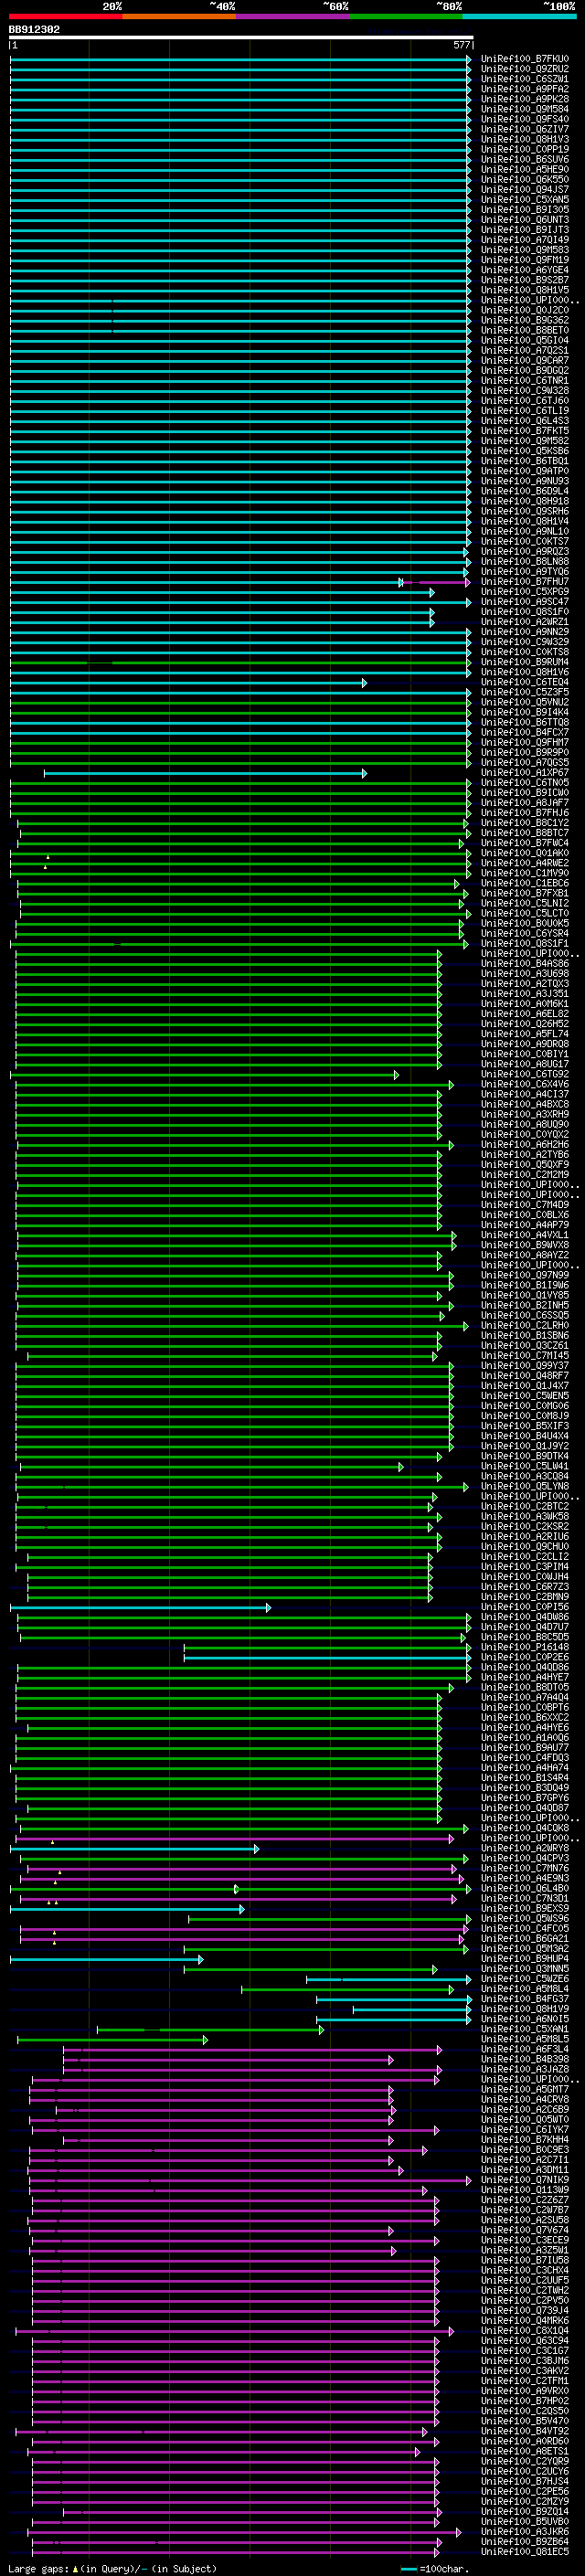Select the UniRef100_Q0J2C0 label

[525, 310]
